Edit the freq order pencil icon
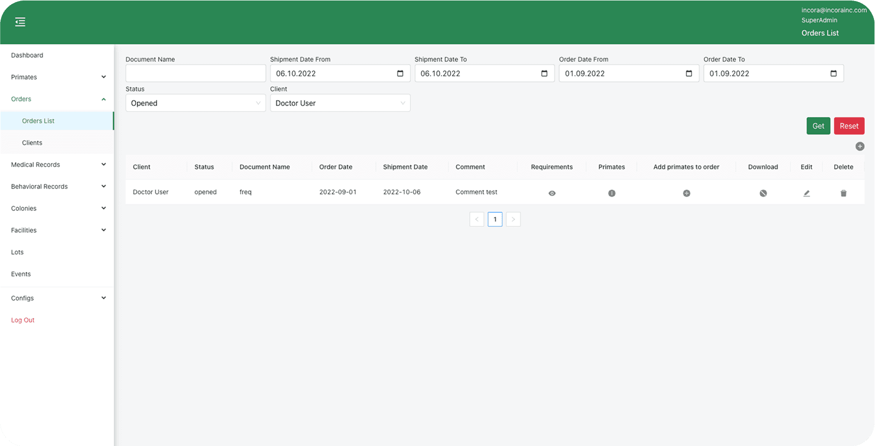The width and height of the screenshot is (875, 446). pyautogui.click(x=807, y=193)
